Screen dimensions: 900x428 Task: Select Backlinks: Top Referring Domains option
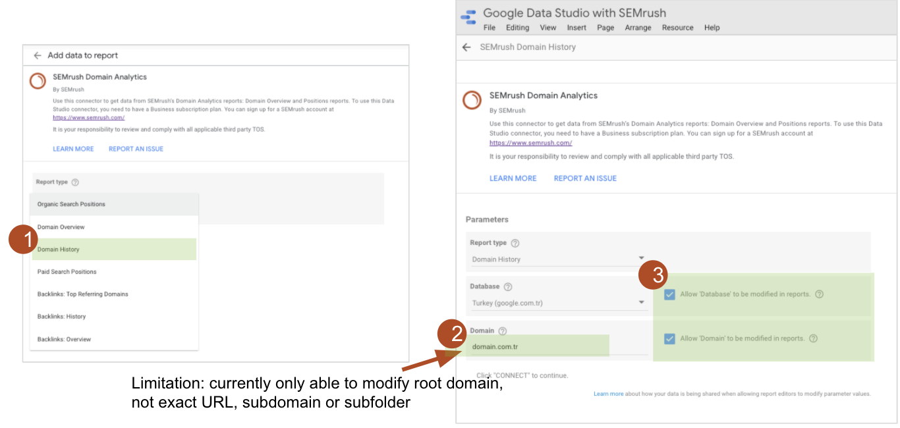(114, 294)
